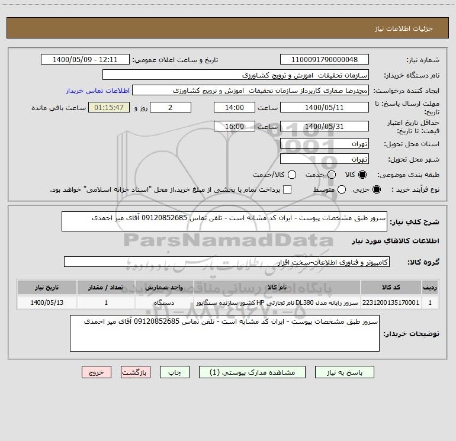This screenshot has width=456, height=441.
Task: Click the شرح کلی نیاز text area
Action: point(224,221)
